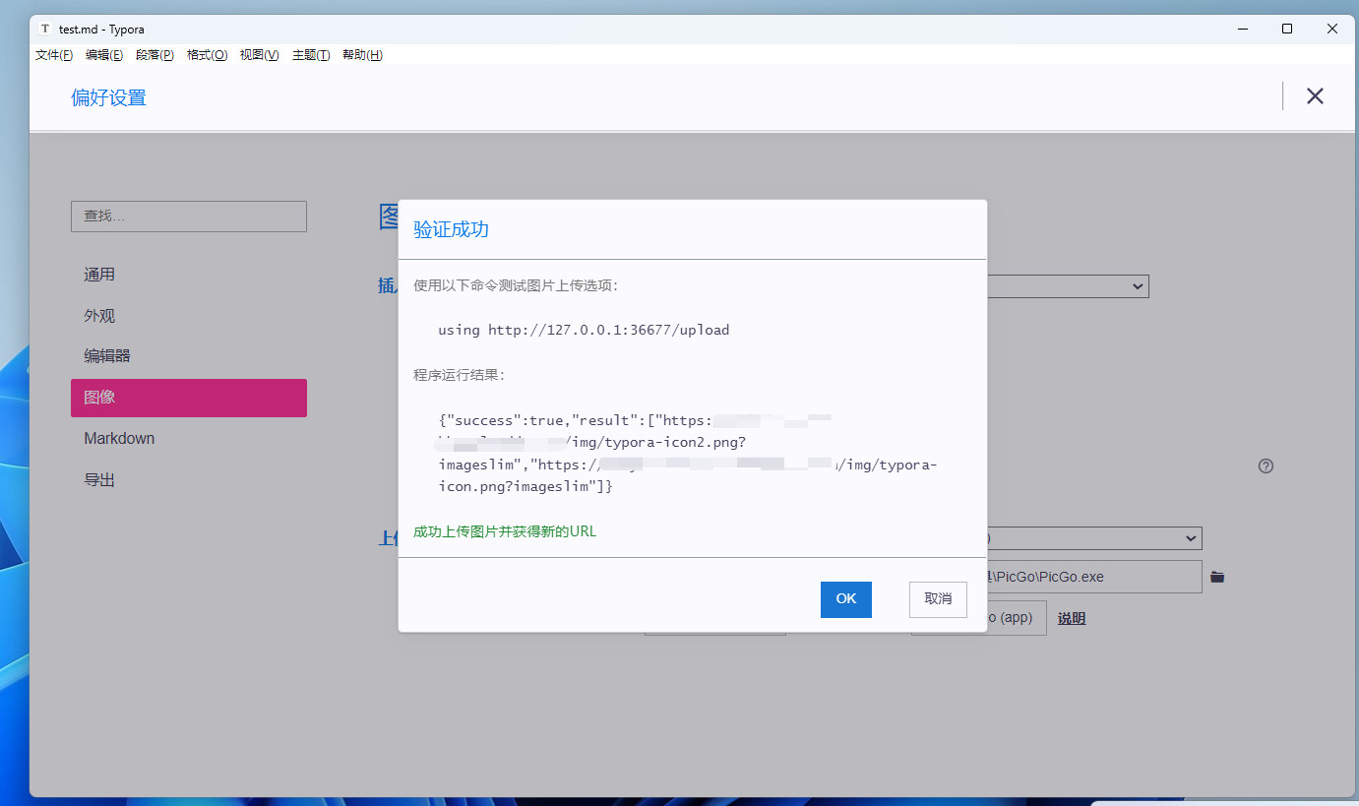The height and width of the screenshot is (806, 1359).
Task: Click the partially hidden '(app)' button
Action: tap(1017, 618)
